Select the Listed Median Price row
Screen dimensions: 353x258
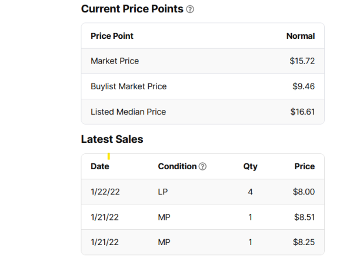(128, 112)
